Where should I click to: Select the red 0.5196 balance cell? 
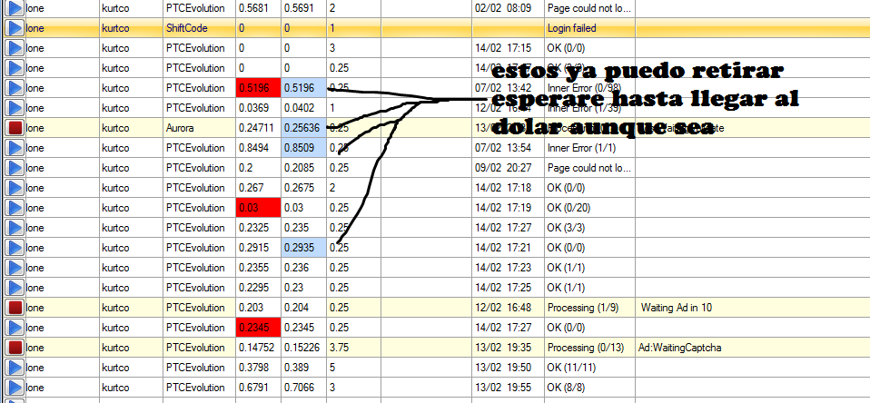coord(258,88)
